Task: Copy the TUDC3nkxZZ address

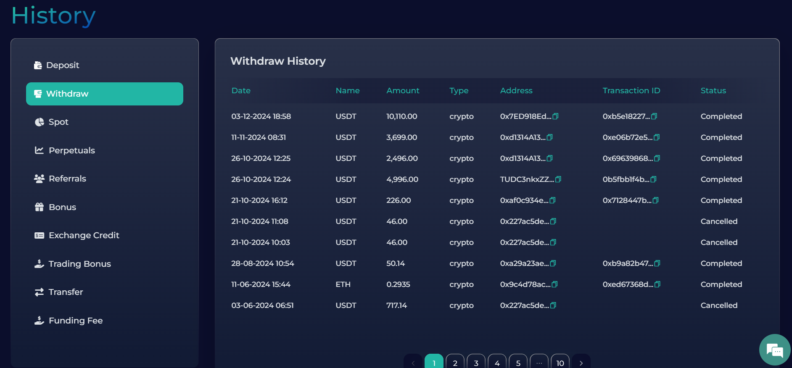Action: (x=558, y=179)
